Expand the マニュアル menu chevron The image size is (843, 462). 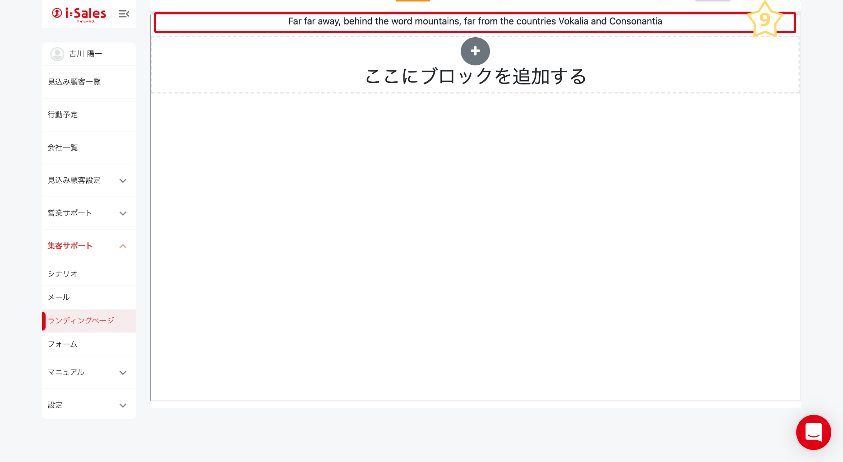pyautogui.click(x=123, y=372)
